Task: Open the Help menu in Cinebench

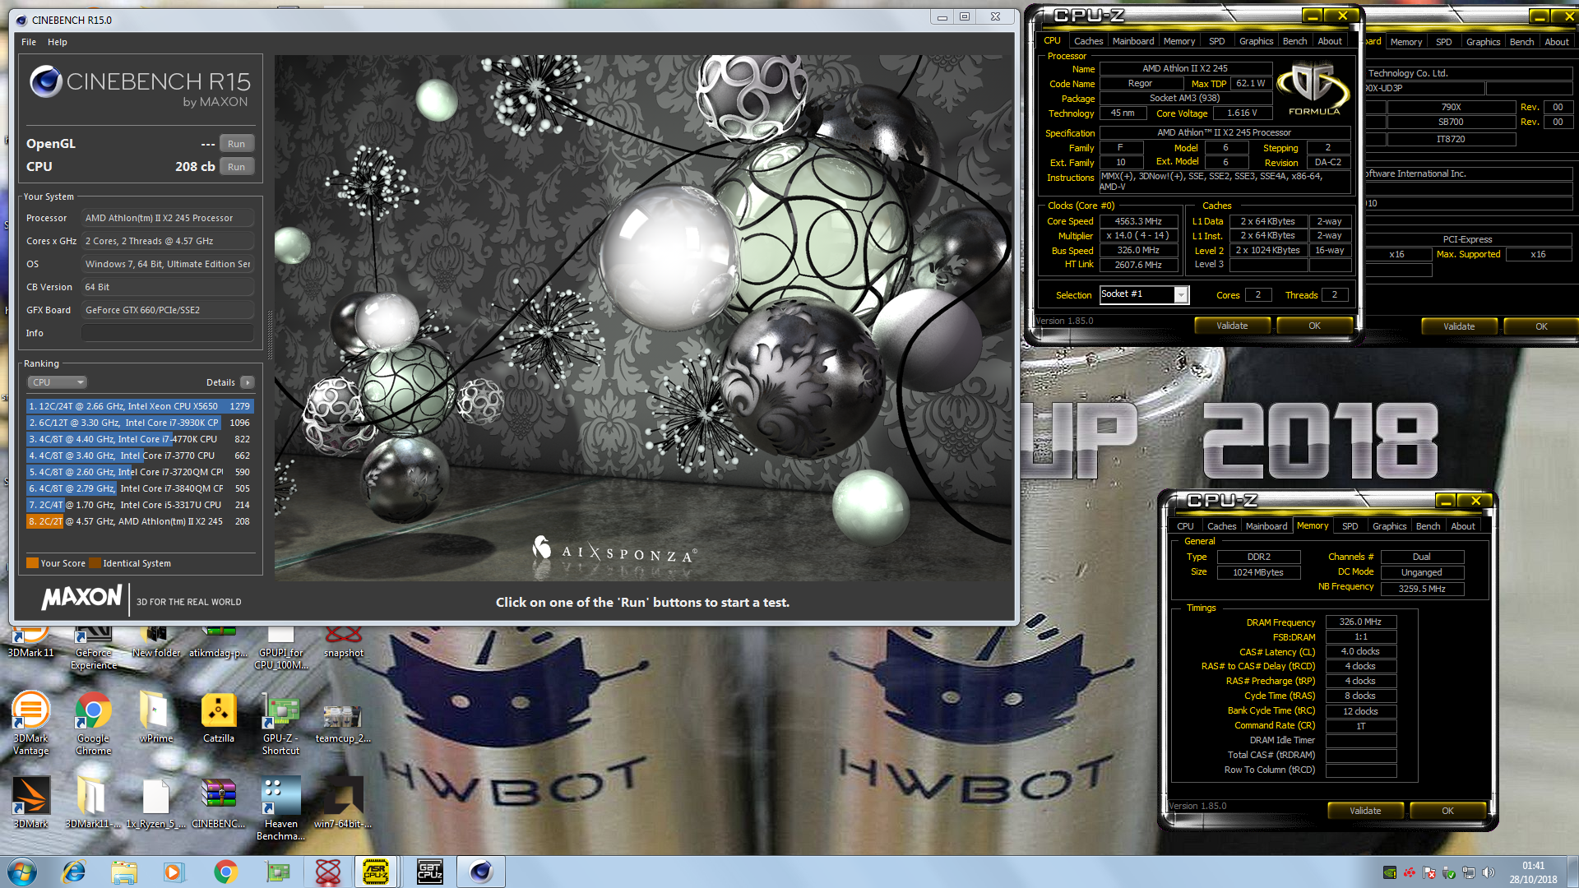Action: tap(58, 42)
